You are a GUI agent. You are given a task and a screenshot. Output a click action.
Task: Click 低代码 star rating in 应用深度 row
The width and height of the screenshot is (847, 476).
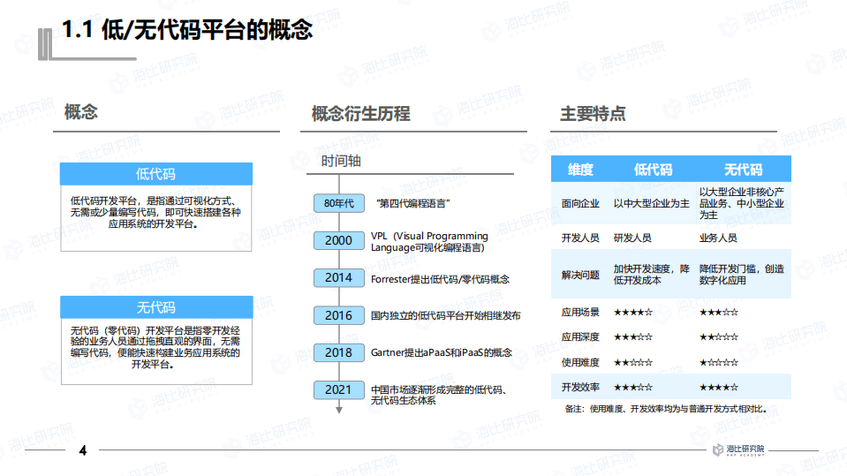[x=633, y=336]
